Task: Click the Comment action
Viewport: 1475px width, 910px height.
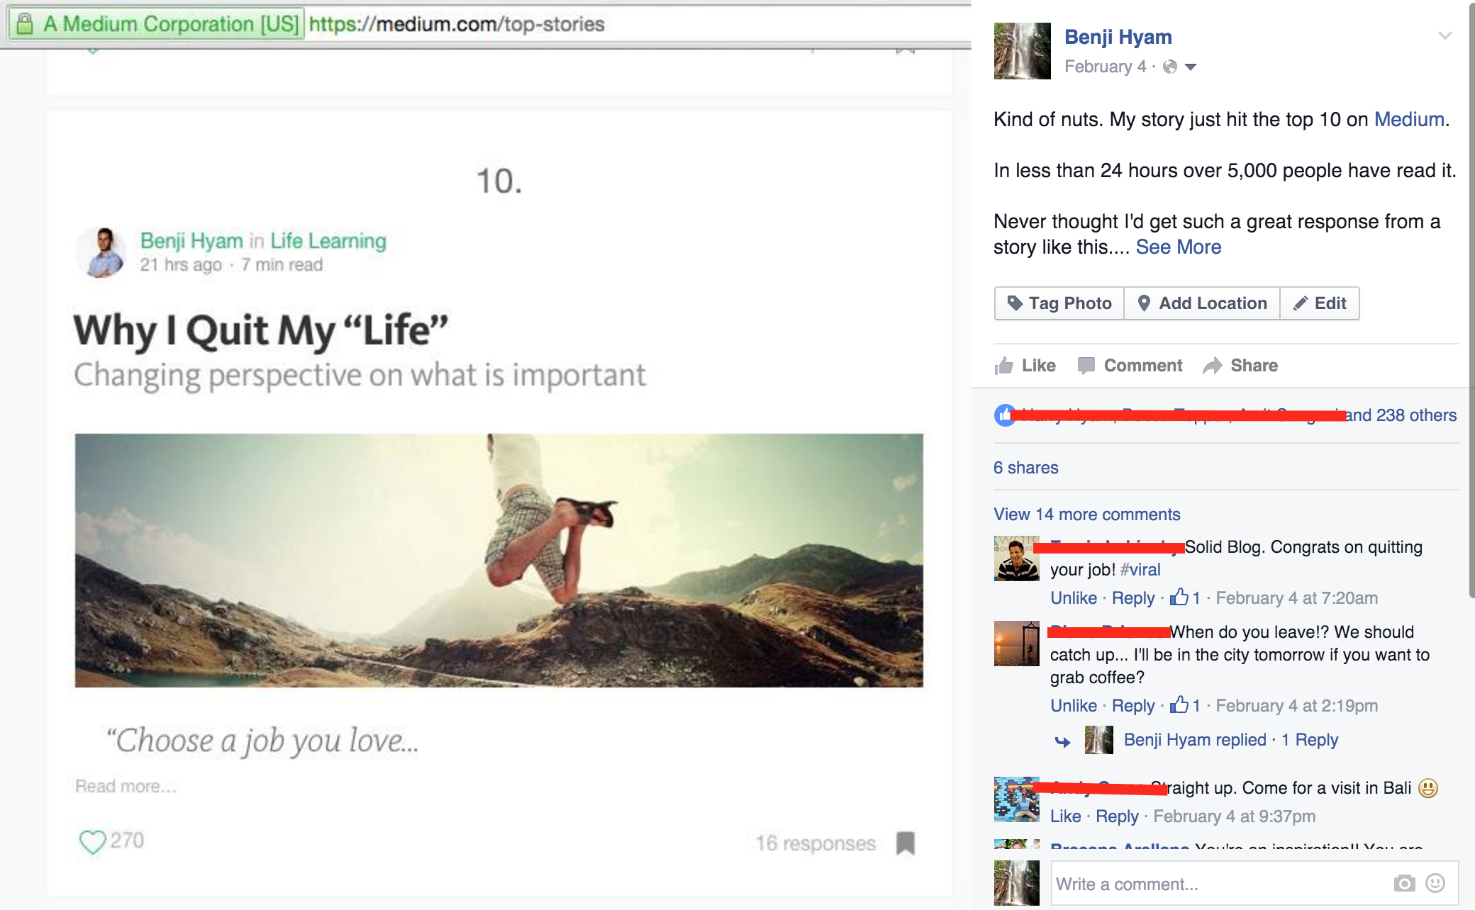Action: click(1130, 366)
